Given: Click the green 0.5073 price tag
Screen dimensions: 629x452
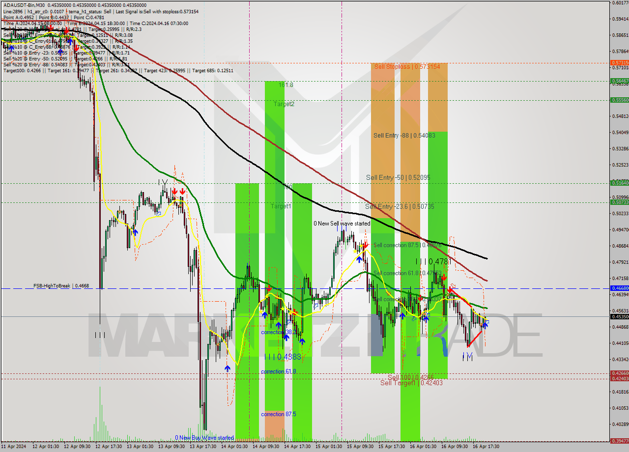Looking at the screenshot, I should pyautogui.click(x=619, y=202).
